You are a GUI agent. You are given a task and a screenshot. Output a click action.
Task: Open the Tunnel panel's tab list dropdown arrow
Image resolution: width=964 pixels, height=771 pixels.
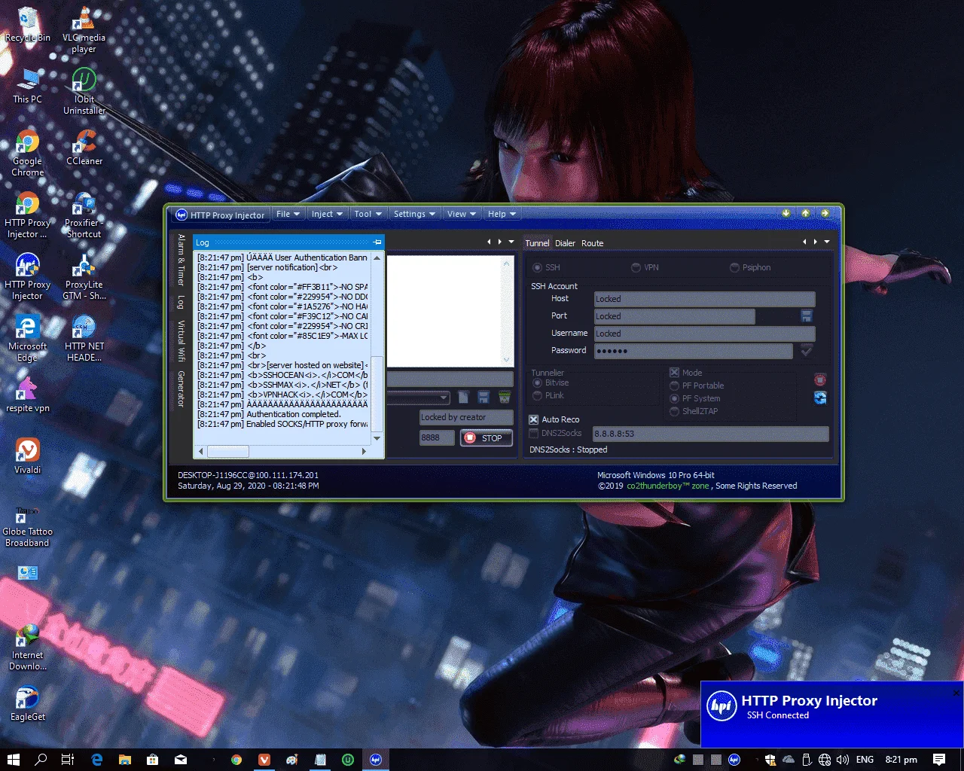tap(826, 242)
